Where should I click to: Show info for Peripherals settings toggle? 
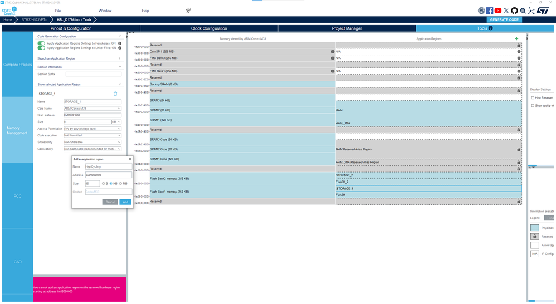[120, 43]
